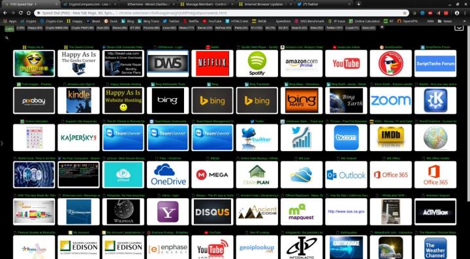Open the Spotify speed dial tile
This screenshot has width=470, height=259.
pyautogui.click(x=257, y=63)
